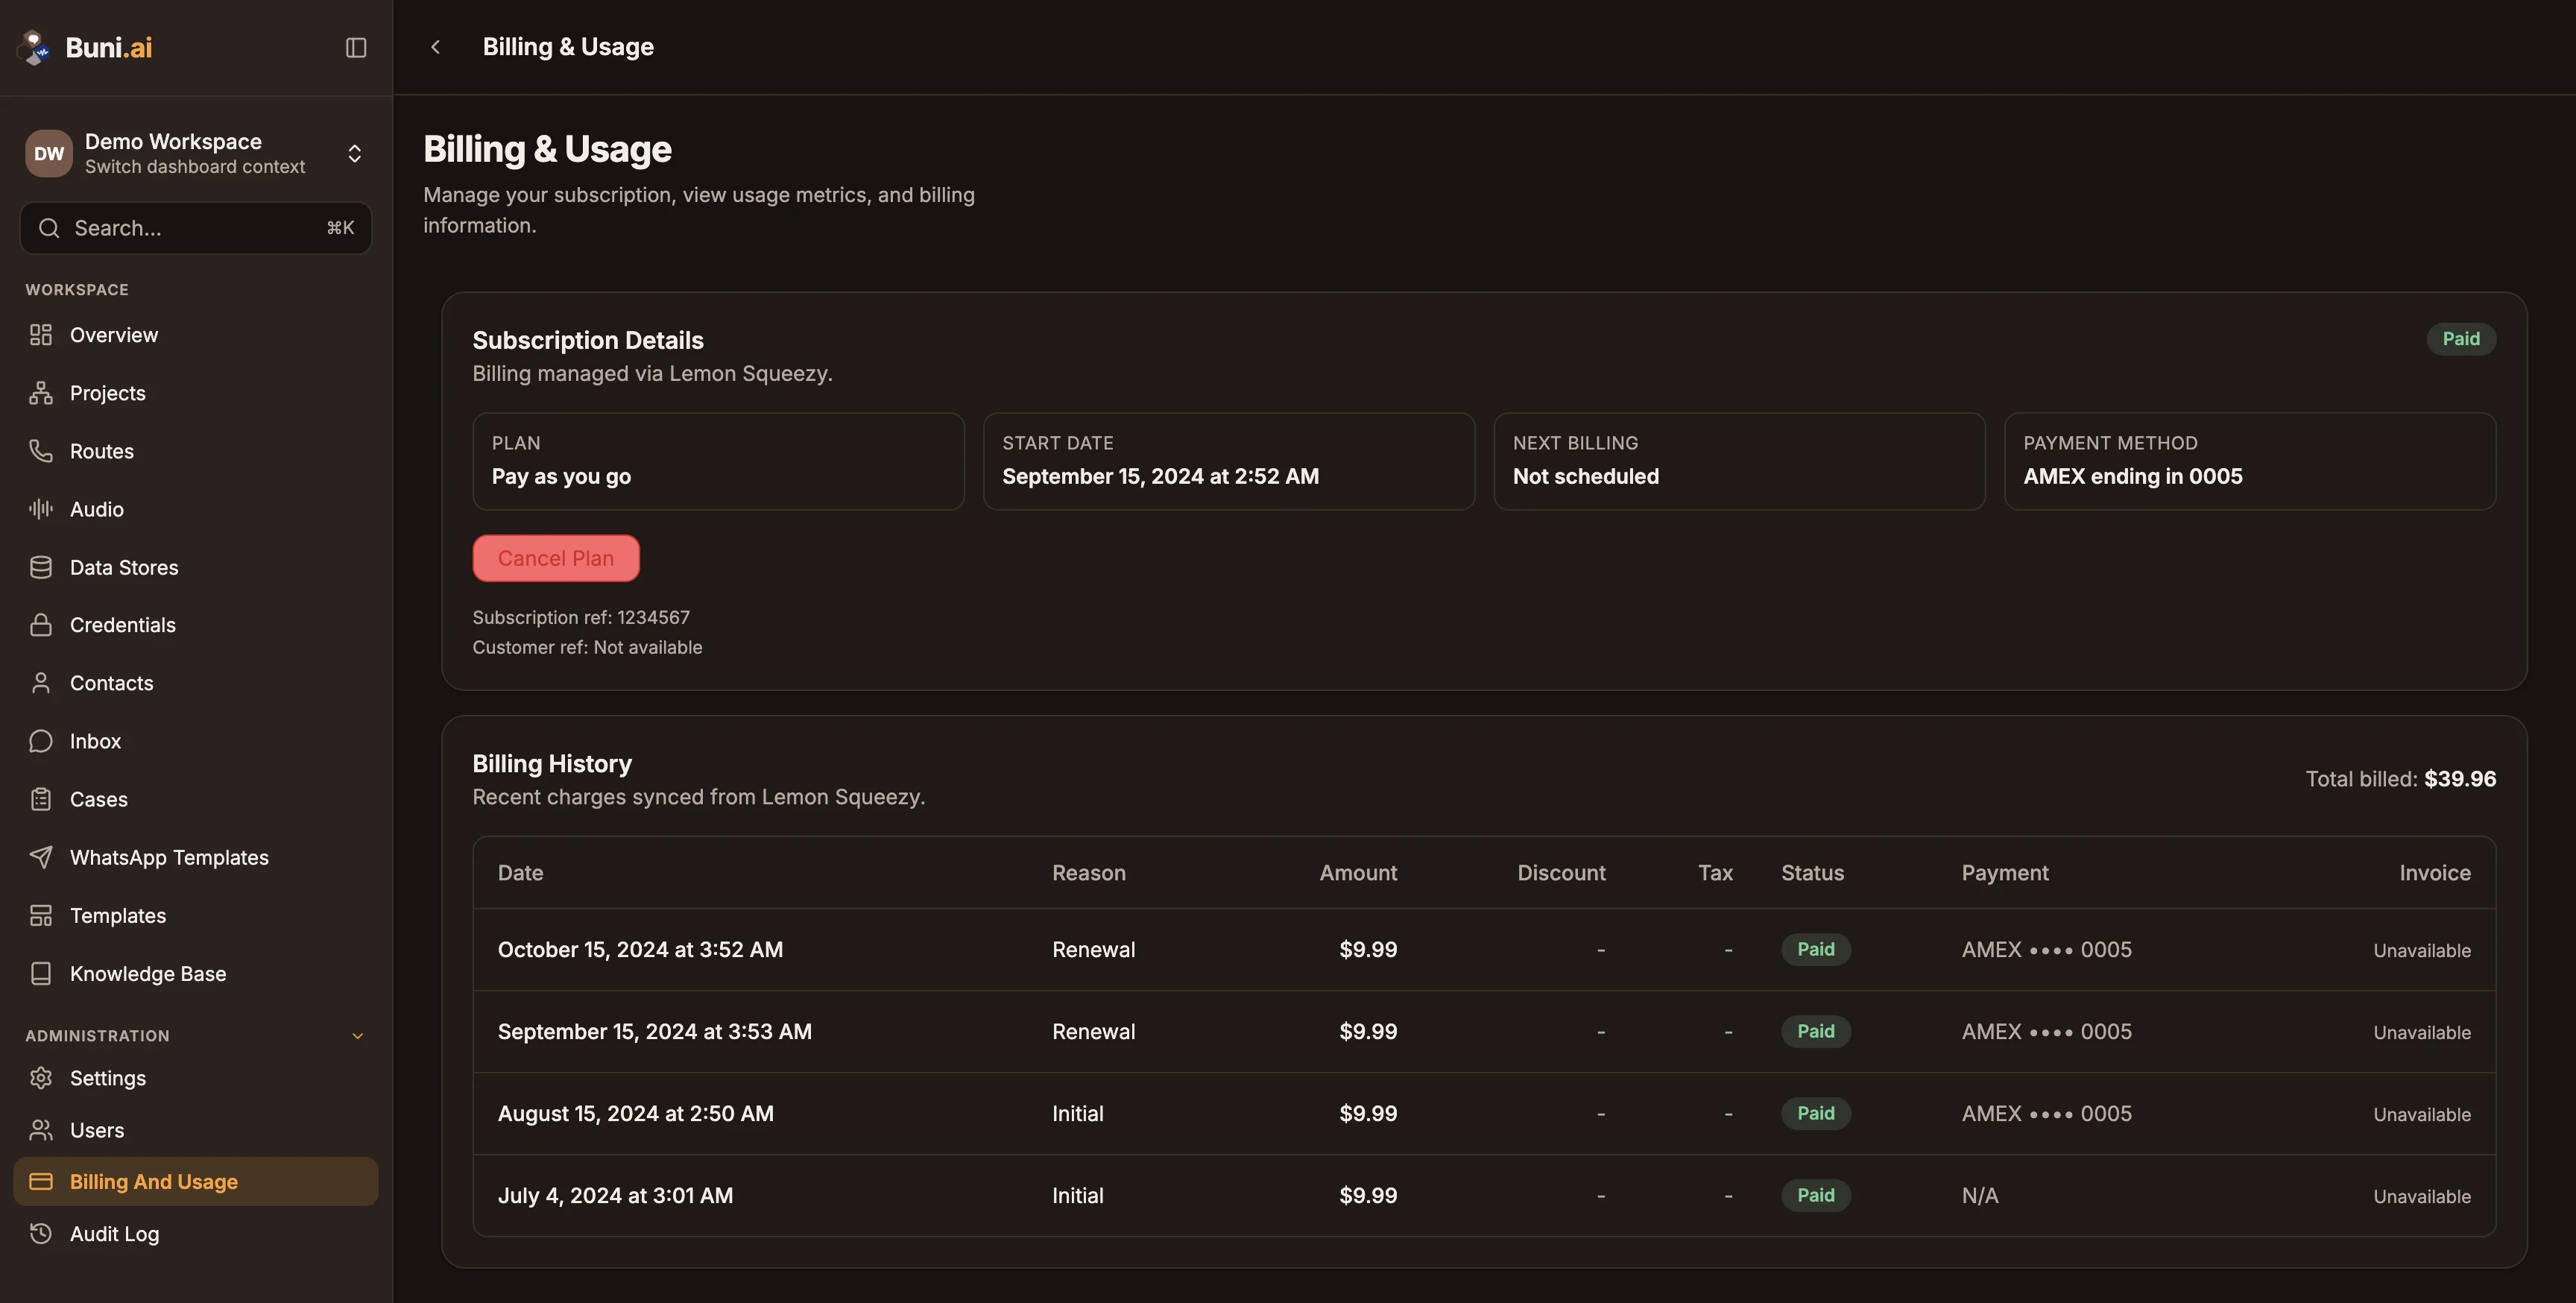The height and width of the screenshot is (1303, 2576).
Task: Click the WhatsApp Templates send icon
Action: 41,857
